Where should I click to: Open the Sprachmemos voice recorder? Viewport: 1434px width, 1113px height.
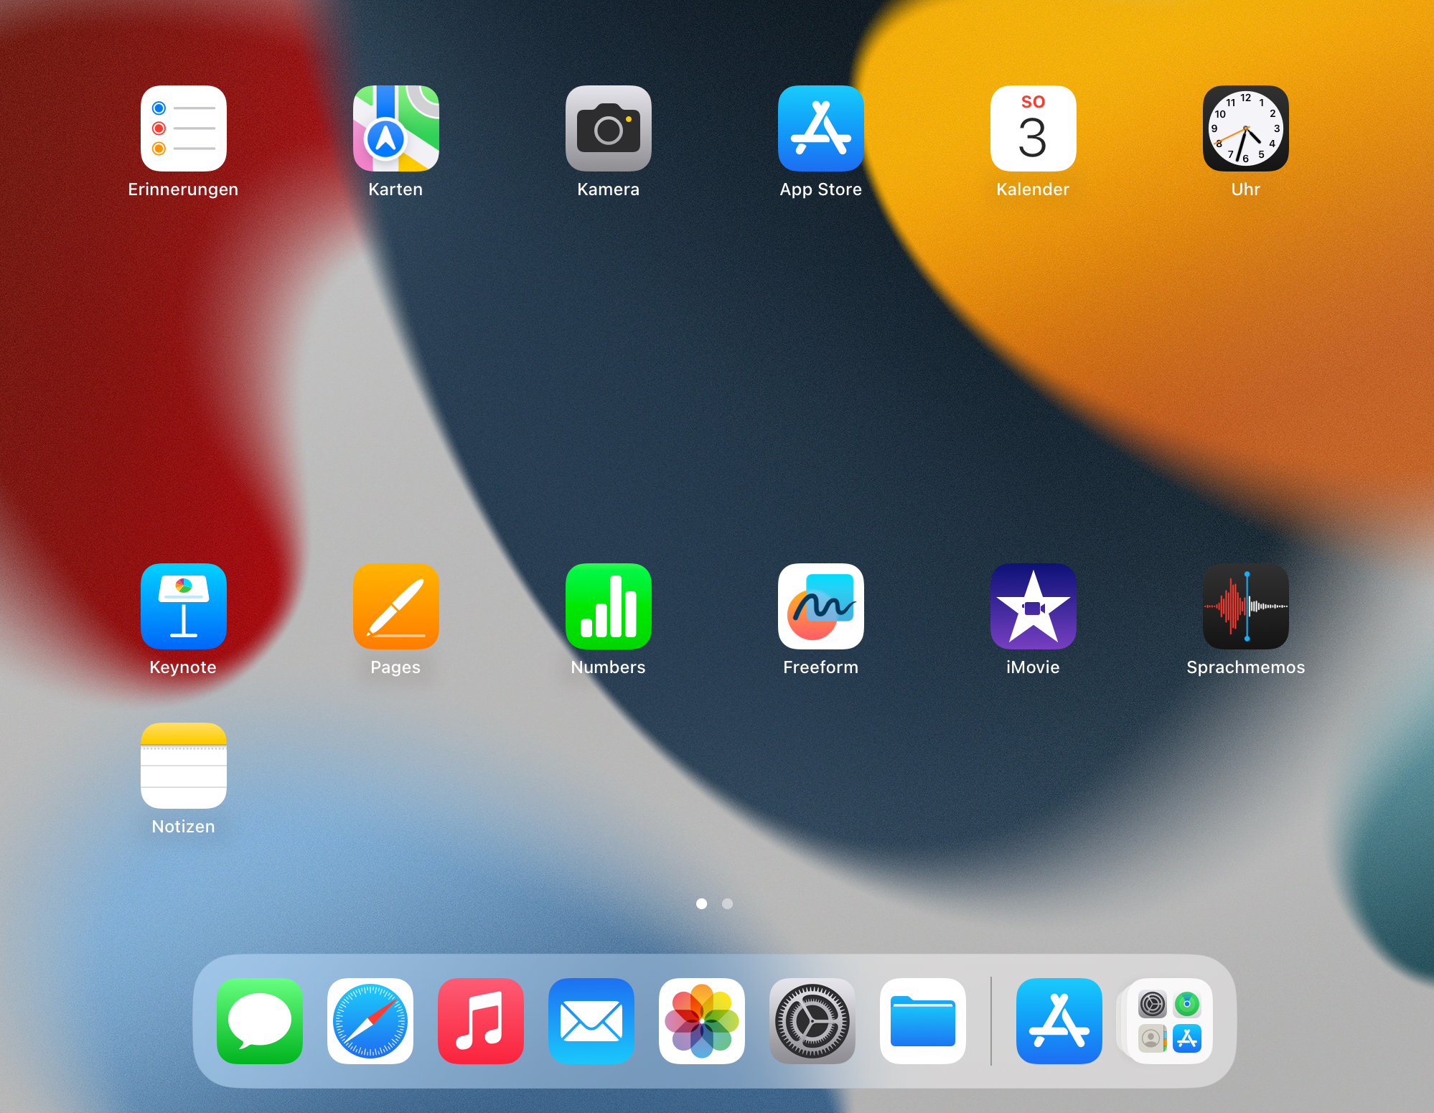[1245, 606]
